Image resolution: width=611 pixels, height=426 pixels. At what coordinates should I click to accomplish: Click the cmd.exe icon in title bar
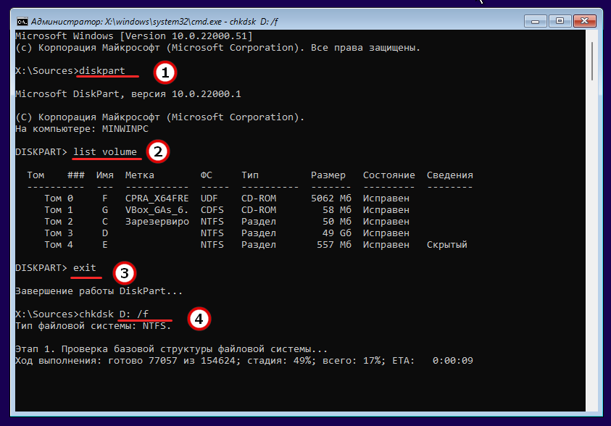click(x=22, y=22)
